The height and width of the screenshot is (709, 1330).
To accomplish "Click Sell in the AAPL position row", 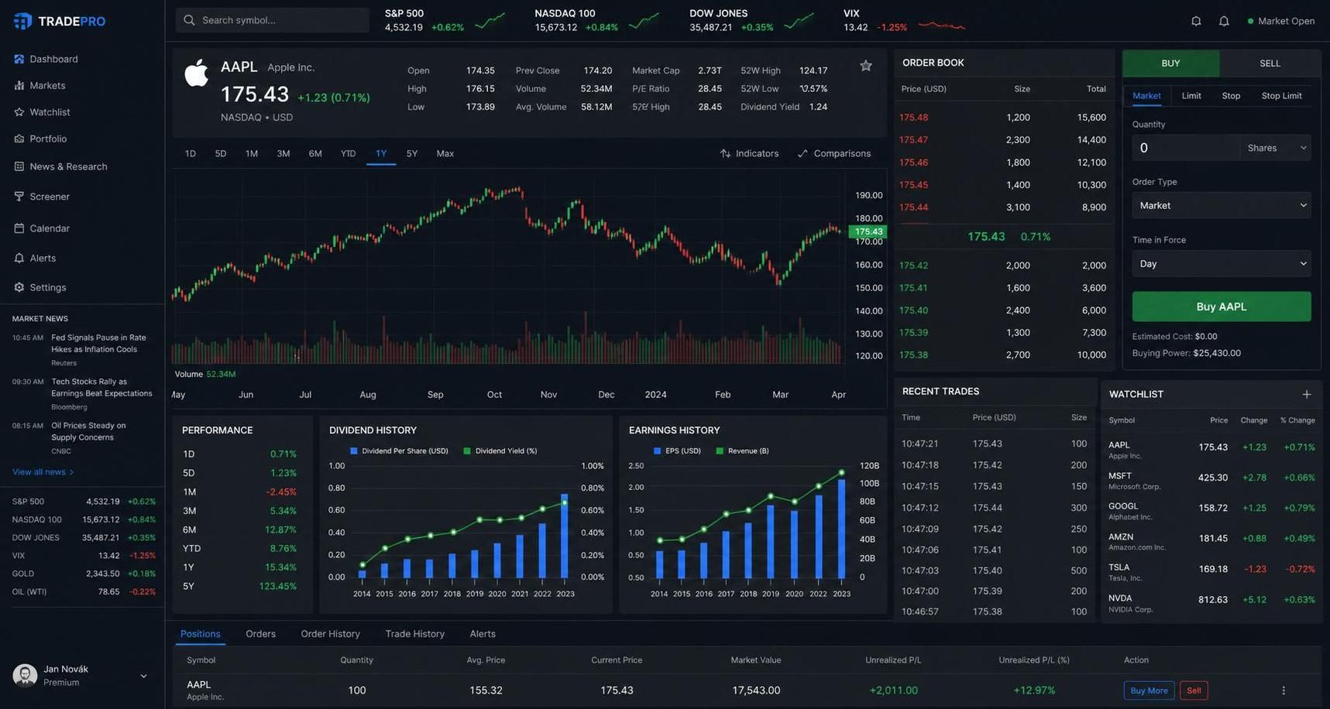I will 1194,690.
